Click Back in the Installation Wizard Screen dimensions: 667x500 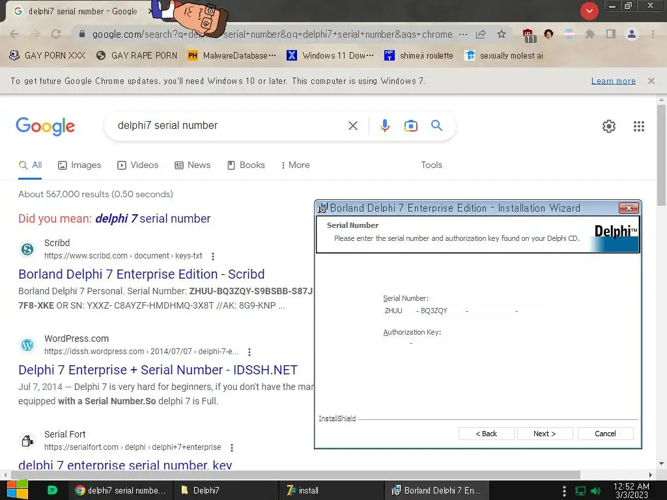click(486, 434)
